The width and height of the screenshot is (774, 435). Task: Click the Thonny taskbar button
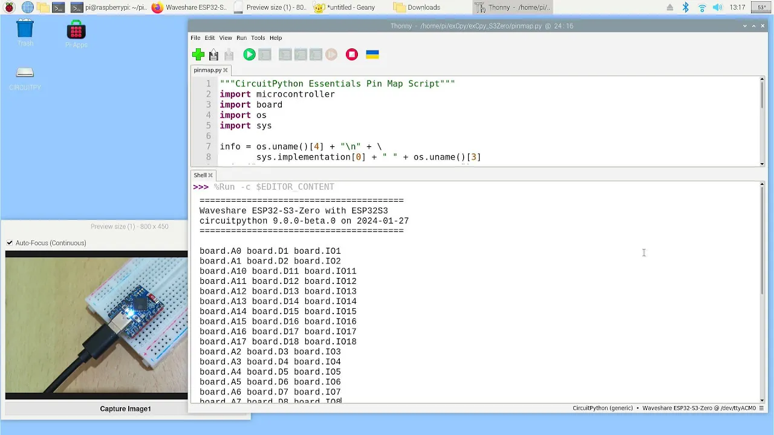click(512, 7)
